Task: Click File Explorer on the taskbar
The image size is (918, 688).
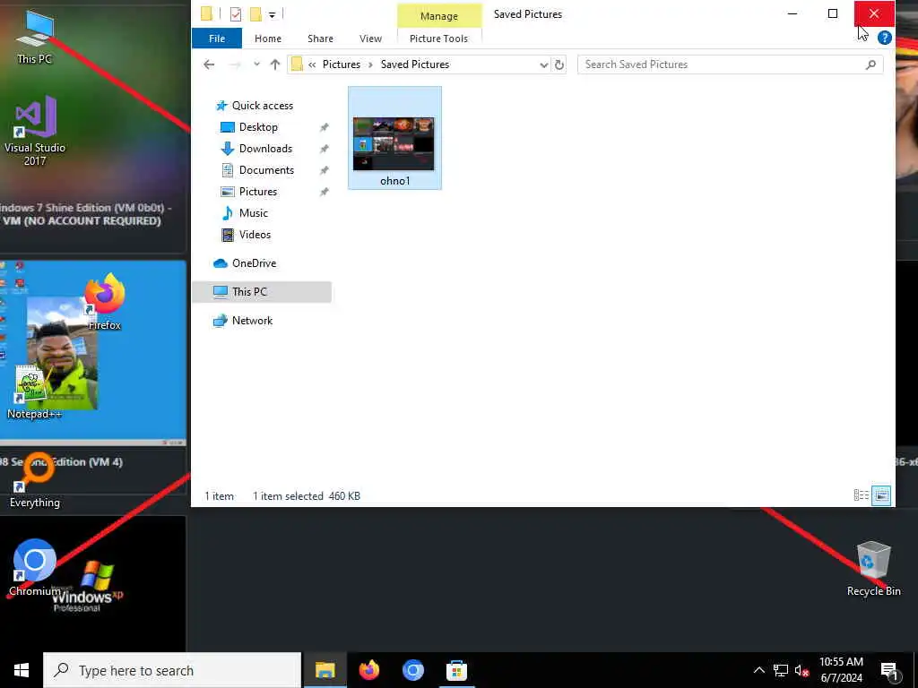Action: (x=325, y=670)
